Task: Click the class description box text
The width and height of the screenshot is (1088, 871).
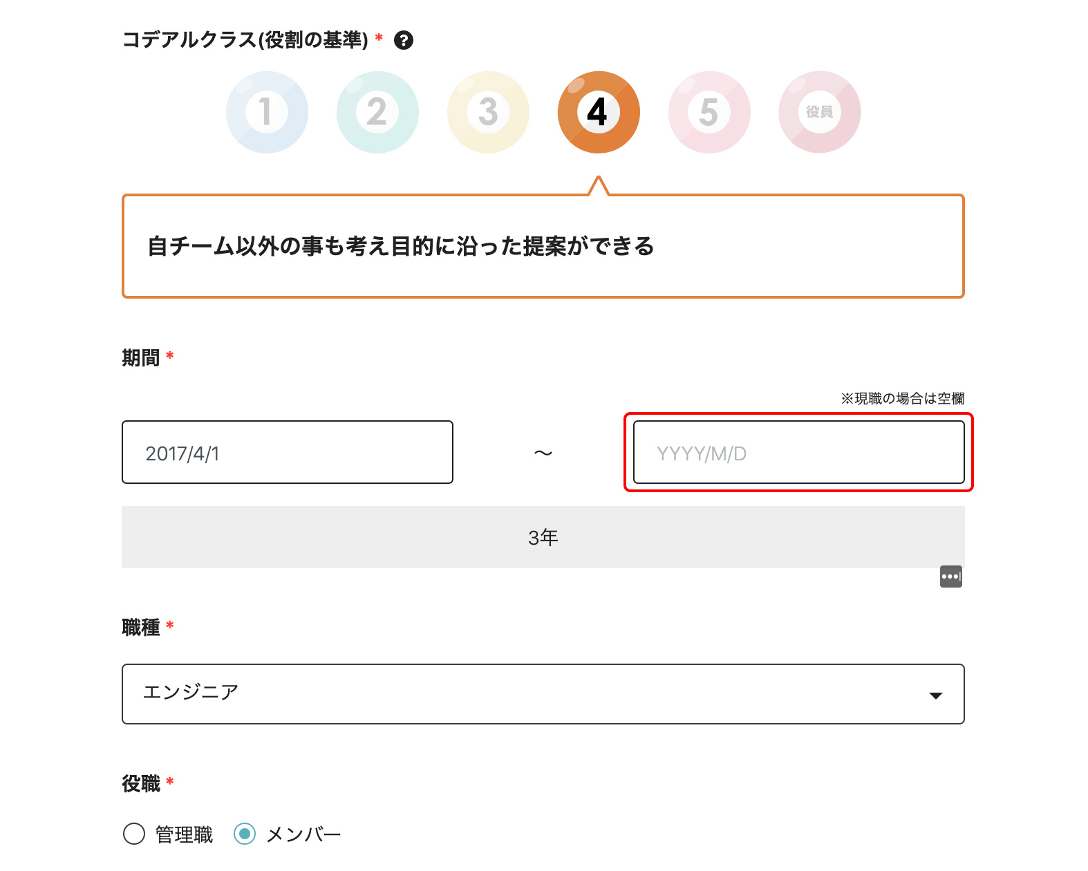Action: tap(401, 246)
